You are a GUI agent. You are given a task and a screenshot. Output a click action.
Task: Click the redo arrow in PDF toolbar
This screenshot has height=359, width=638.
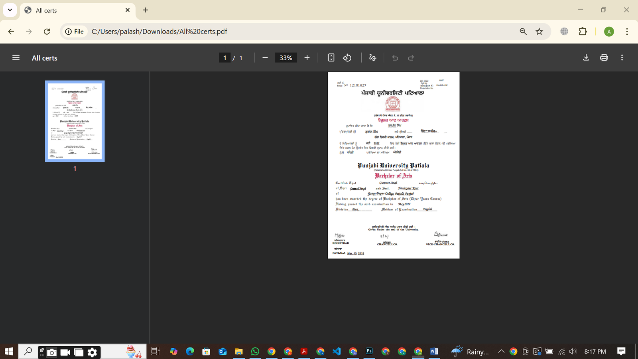[411, 58]
